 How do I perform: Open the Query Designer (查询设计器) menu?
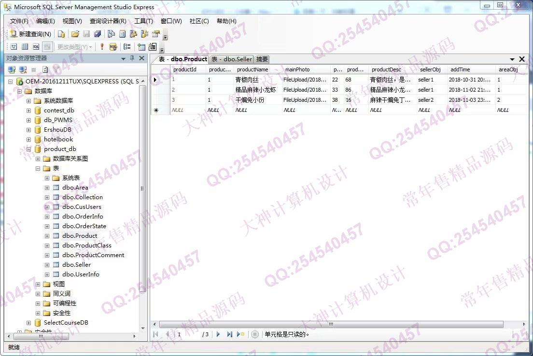pos(108,21)
